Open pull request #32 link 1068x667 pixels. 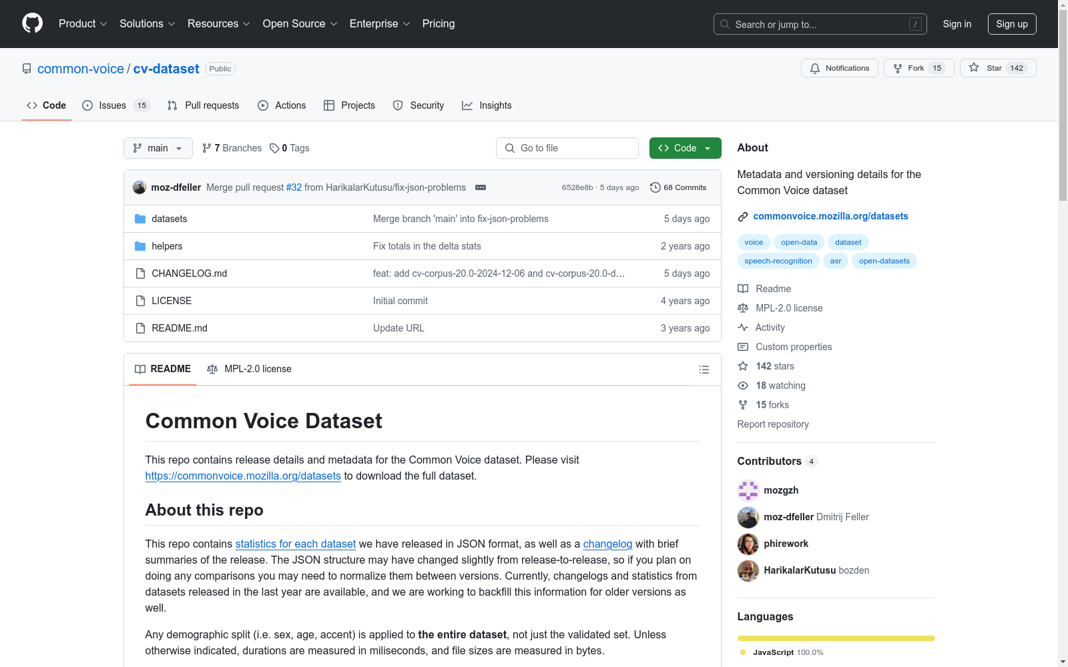pyautogui.click(x=294, y=187)
